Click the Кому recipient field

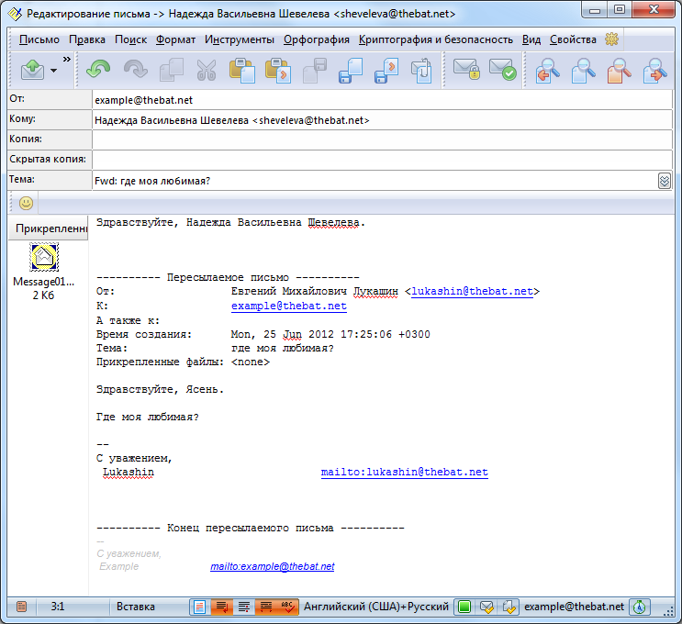click(x=383, y=120)
